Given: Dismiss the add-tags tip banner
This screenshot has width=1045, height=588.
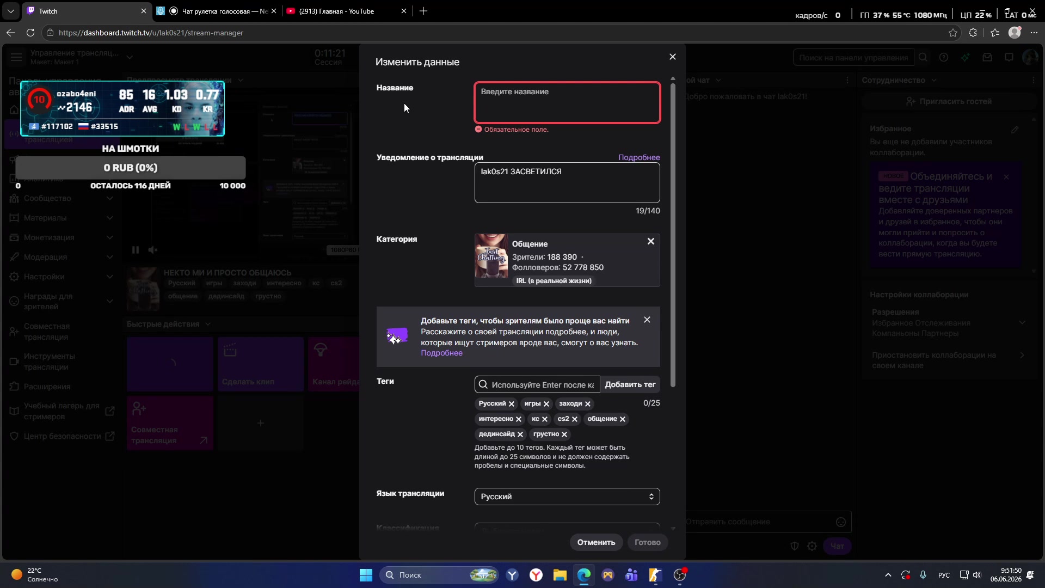Looking at the screenshot, I should click(x=647, y=320).
